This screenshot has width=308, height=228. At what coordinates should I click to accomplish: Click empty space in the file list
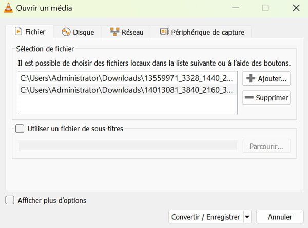[128, 105]
